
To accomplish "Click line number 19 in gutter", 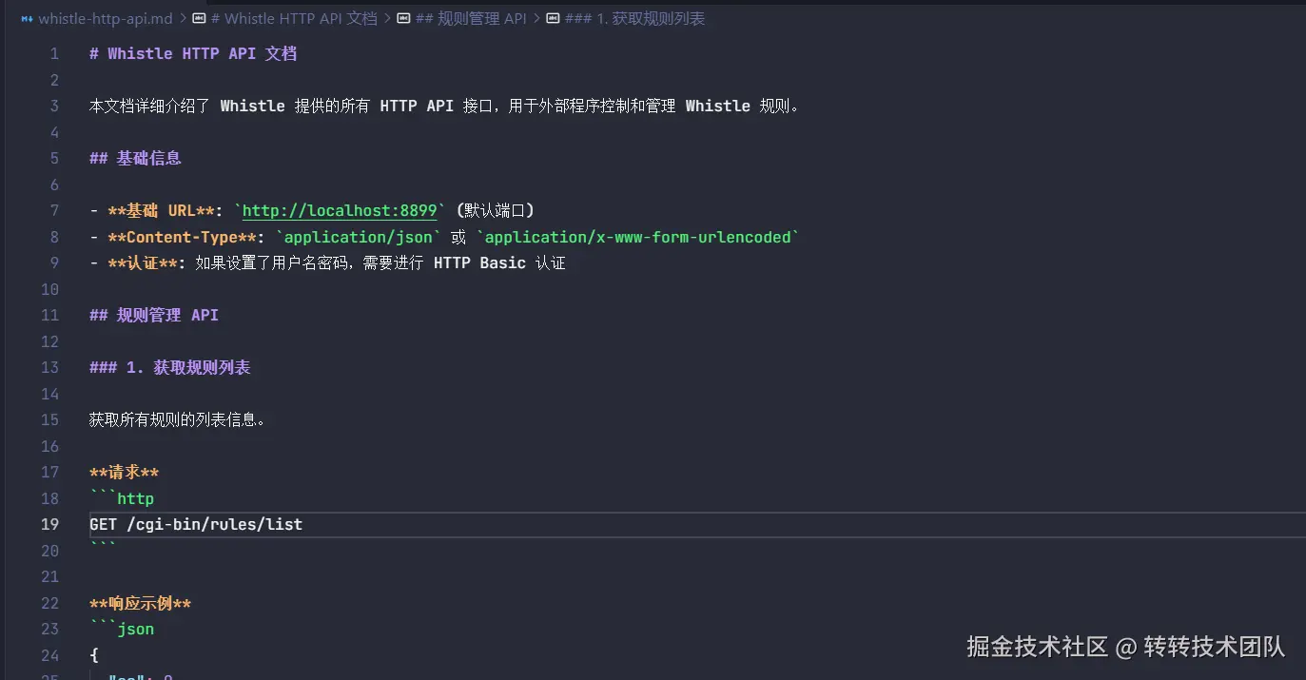I will point(49,524).
